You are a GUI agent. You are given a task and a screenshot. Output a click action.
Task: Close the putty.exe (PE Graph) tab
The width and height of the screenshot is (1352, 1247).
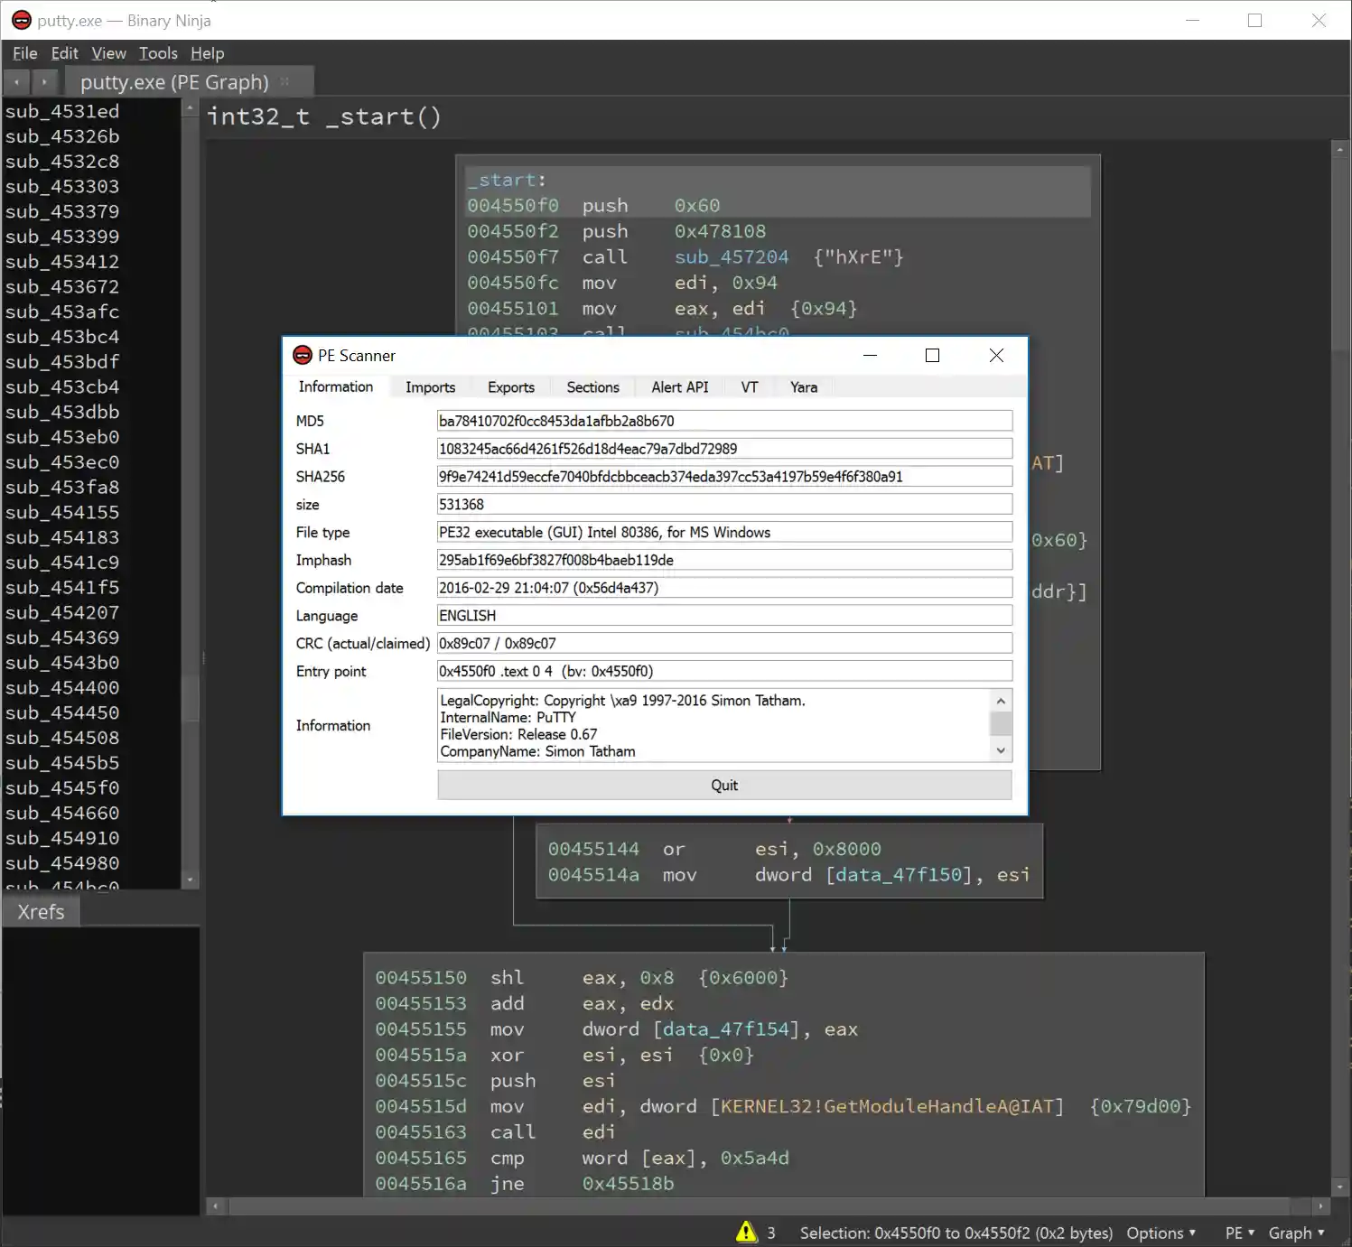coord(285,82)
